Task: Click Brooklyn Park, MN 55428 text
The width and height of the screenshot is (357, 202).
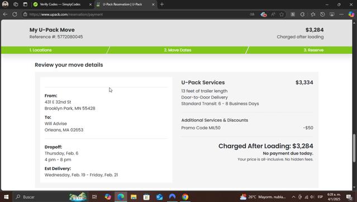Action: pos(70,109)
